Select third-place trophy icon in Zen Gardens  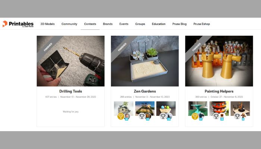click(163, 116)
